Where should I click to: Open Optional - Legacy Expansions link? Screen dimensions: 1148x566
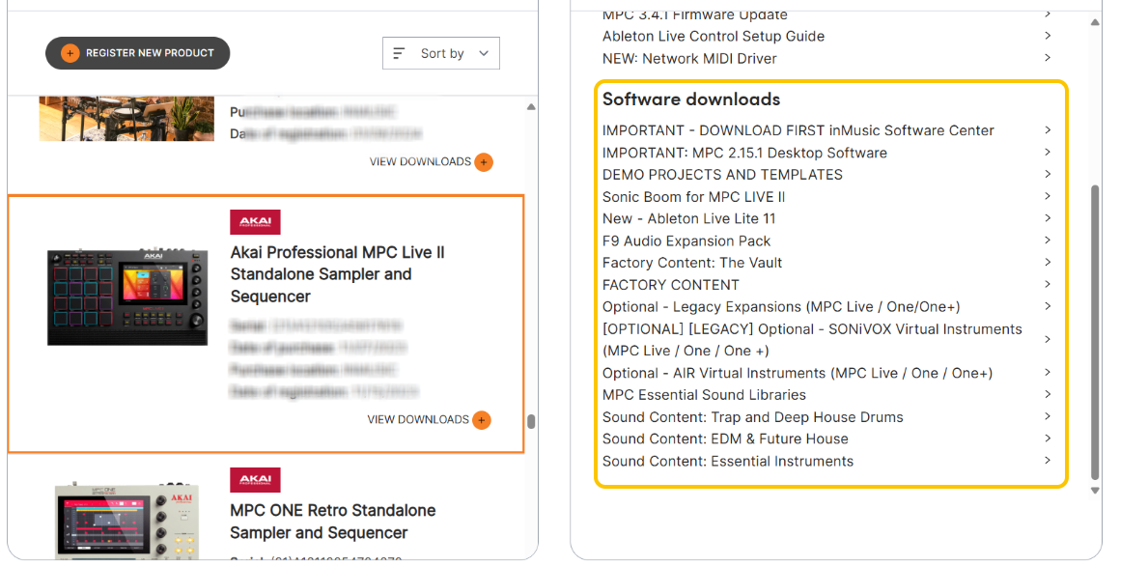pyautogui.click(x=781, y=306)
